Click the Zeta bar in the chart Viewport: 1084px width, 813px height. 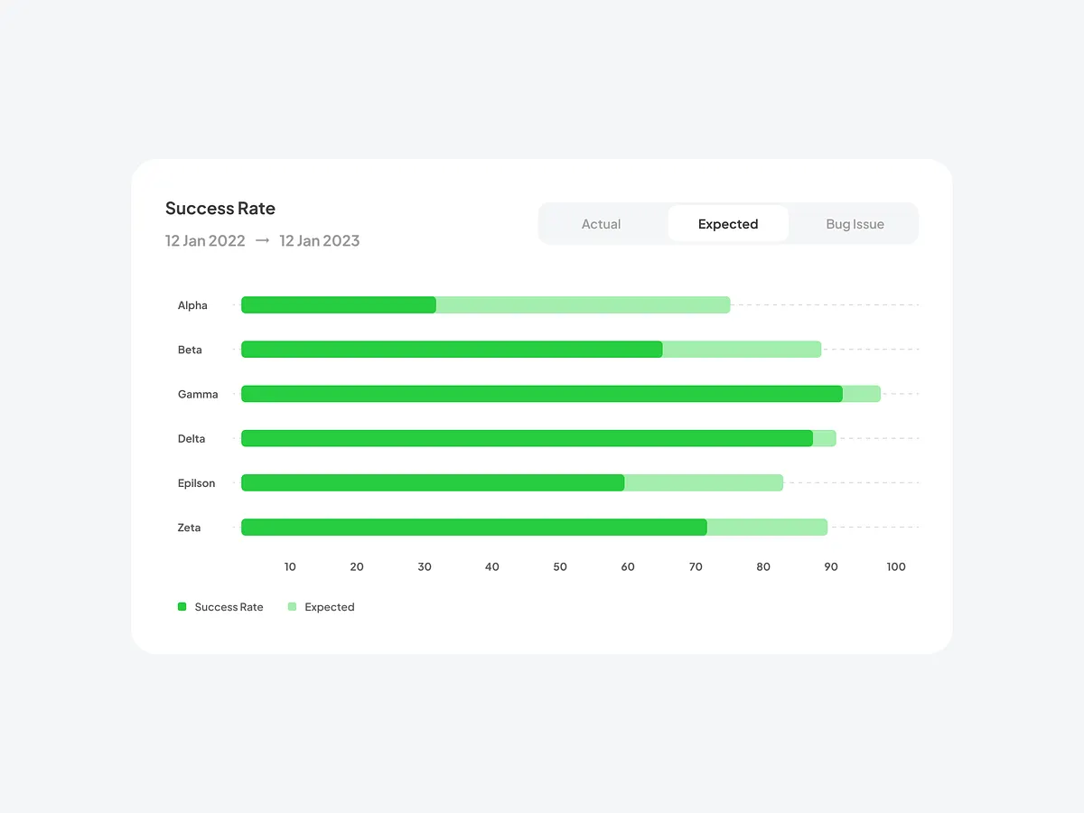coord(474,527)
